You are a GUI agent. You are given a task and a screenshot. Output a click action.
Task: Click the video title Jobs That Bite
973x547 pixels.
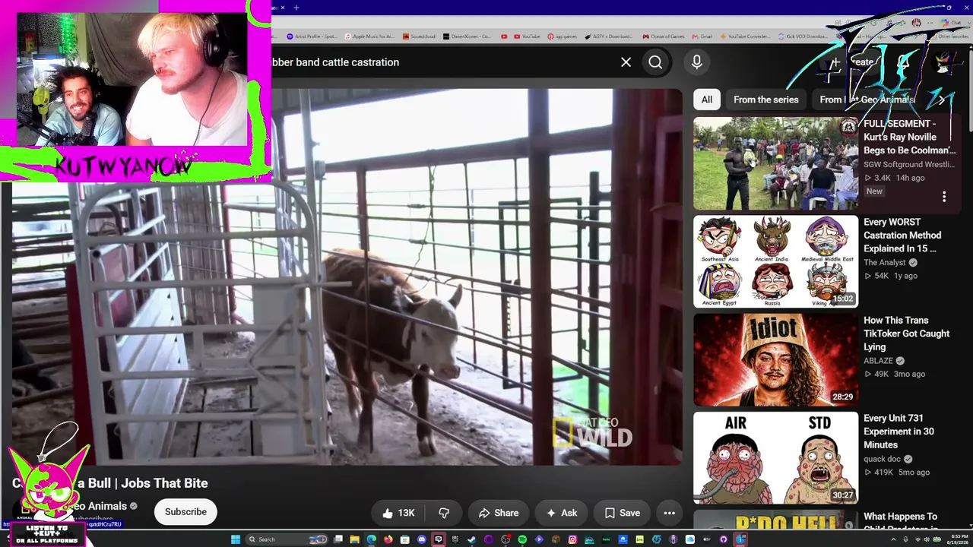[x=110, y=483]
